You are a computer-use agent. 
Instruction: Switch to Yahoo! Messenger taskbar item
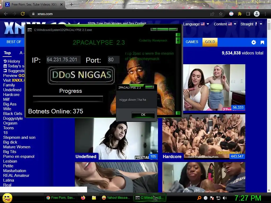[116, 198]
